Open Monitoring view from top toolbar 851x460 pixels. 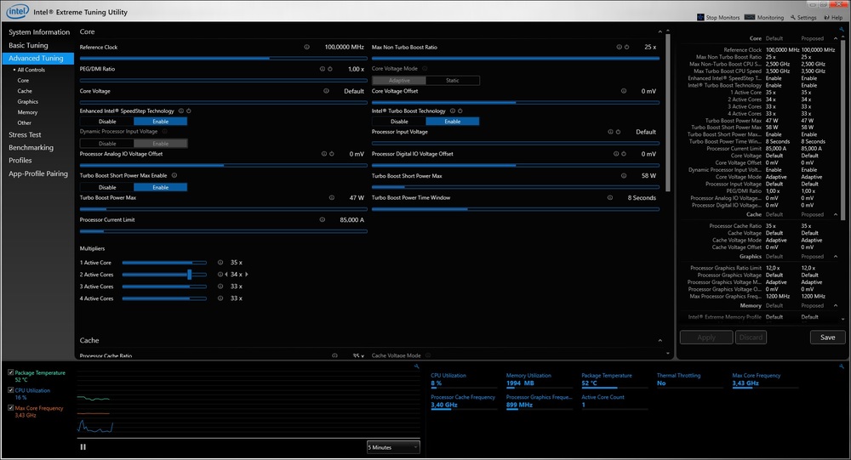tap(751, 17)
